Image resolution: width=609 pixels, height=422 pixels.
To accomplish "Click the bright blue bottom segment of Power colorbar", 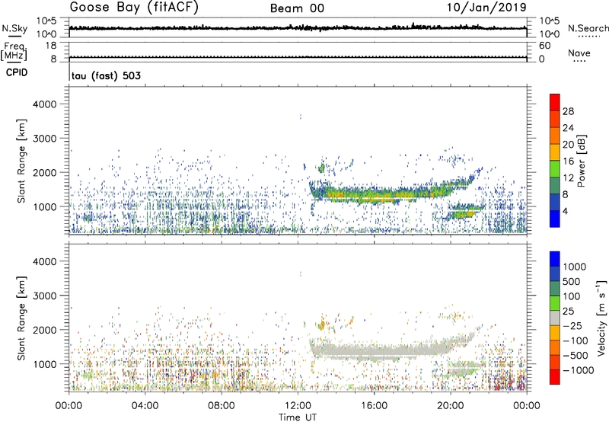I will [x=555, y=219].
